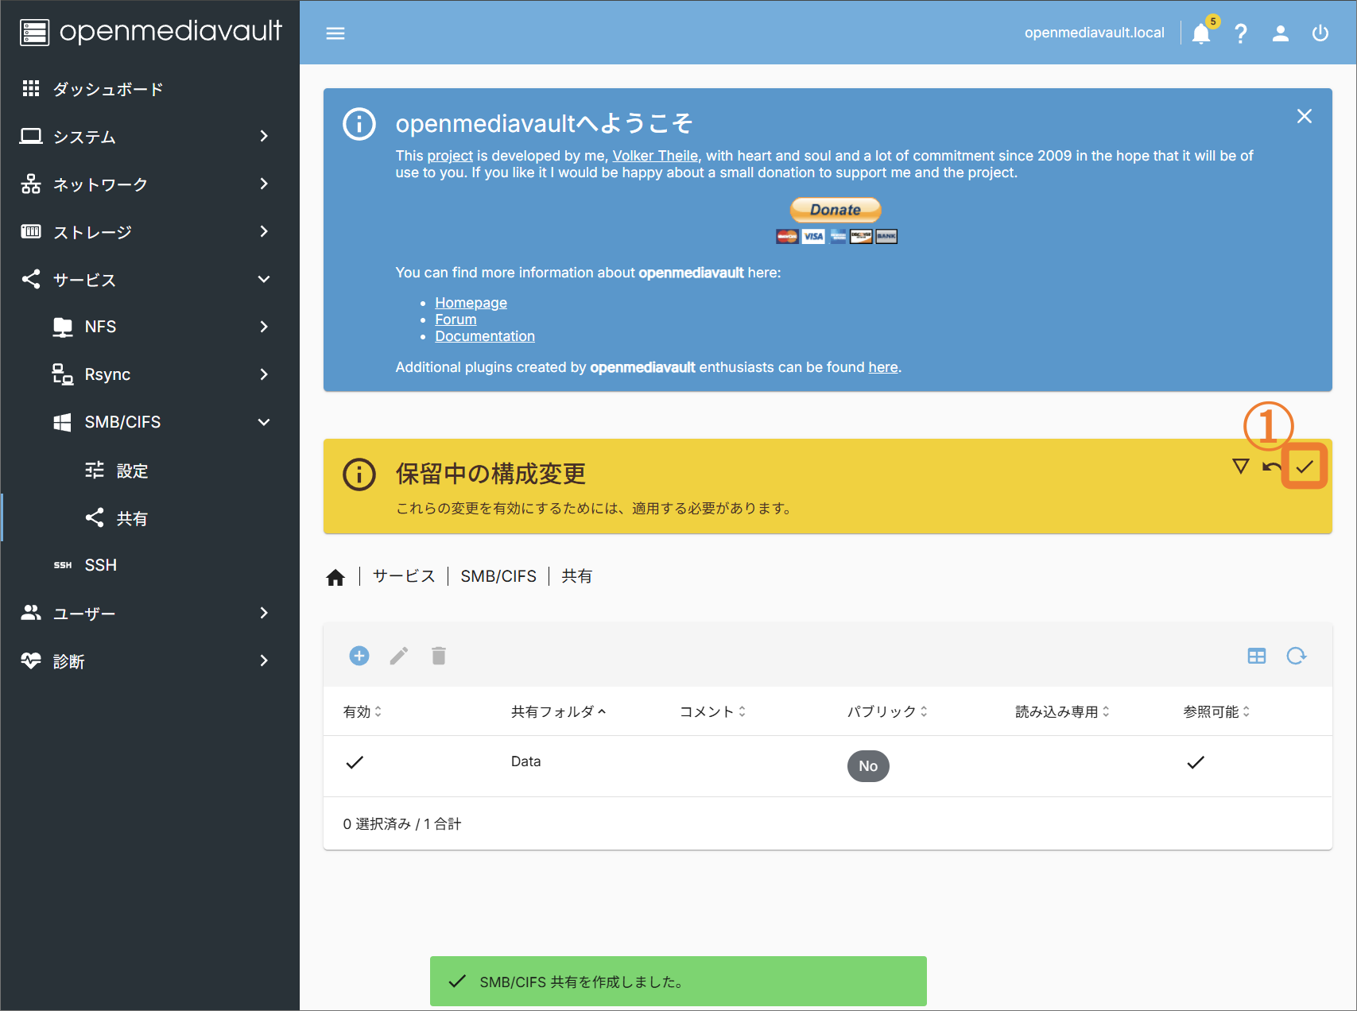Open the Forum link
Screen dimensions: 1357x1011
(456, 320)
